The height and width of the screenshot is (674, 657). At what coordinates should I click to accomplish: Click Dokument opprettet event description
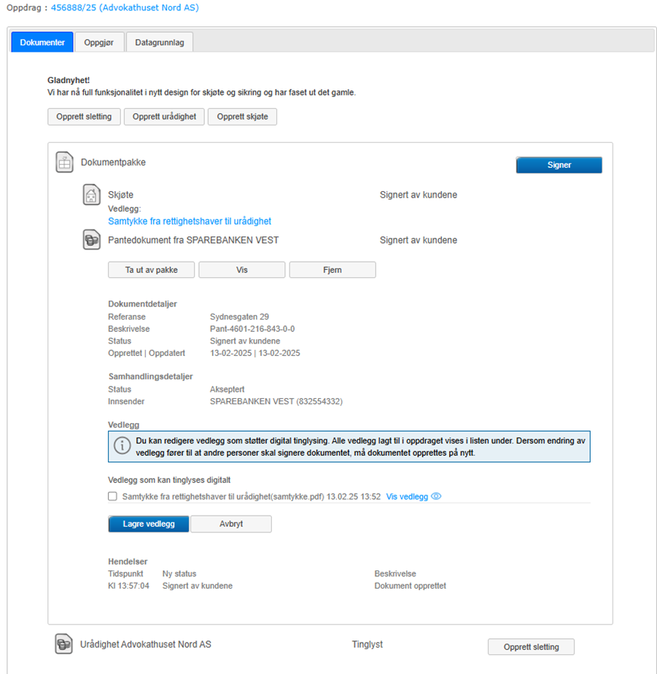[411, 586]
